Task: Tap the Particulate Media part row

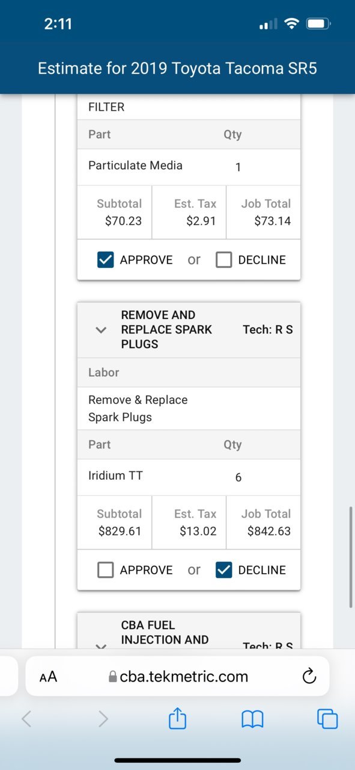Action: pos(189,167)
